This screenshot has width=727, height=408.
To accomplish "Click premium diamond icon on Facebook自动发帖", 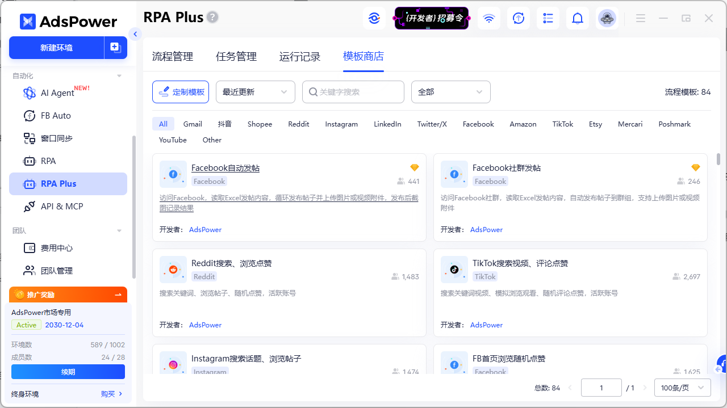I will [415, 167].
